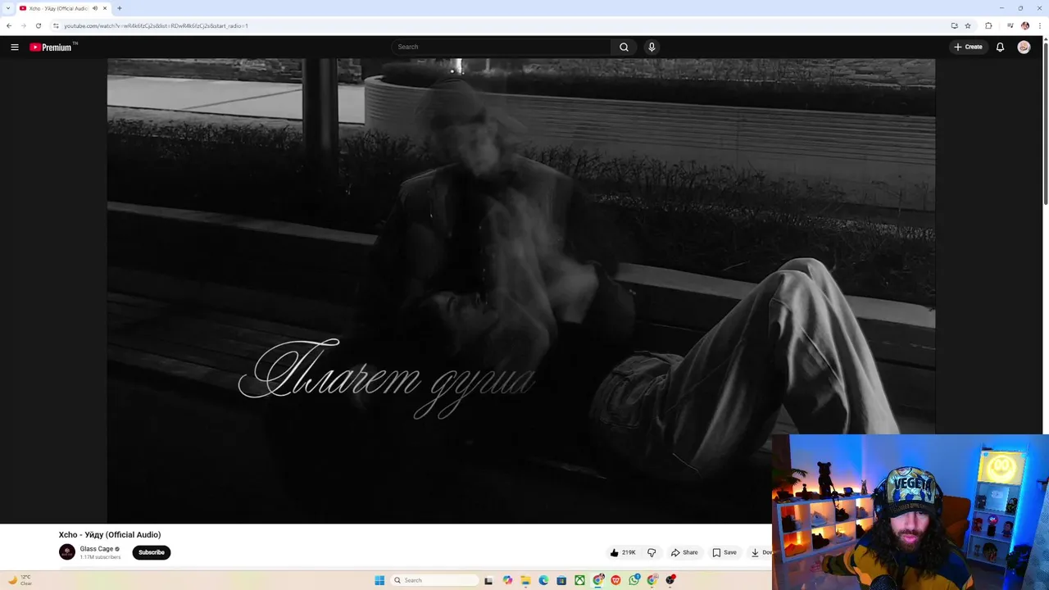Search with your voice microphone icon
Viewport: 1049px width, 590px height.
coord(652,47)
